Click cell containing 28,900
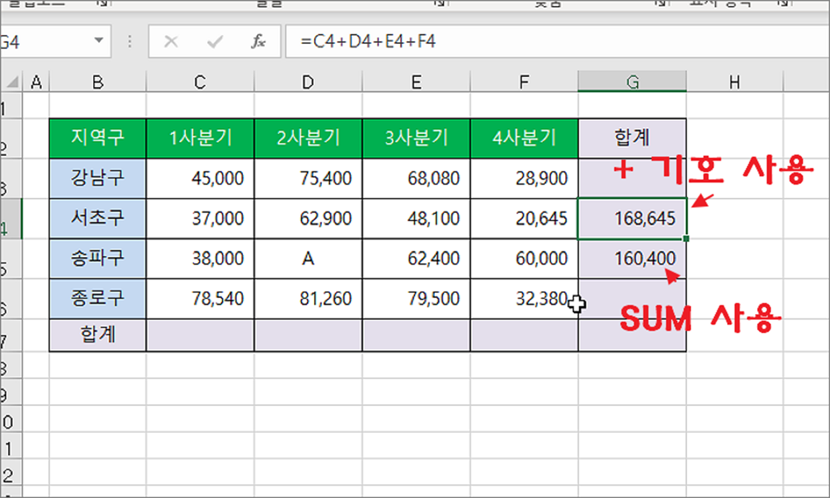 (x=525, y=178)
